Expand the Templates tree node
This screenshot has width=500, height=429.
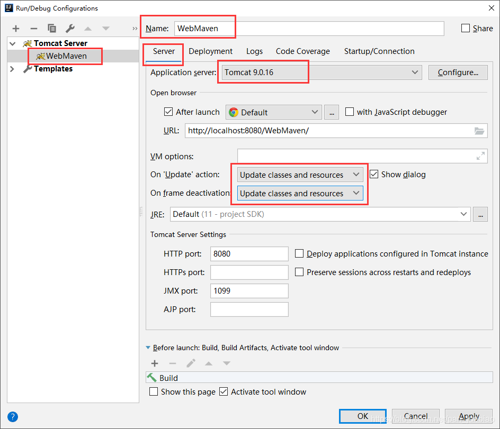pyautogui.click(x=12, y=69)
